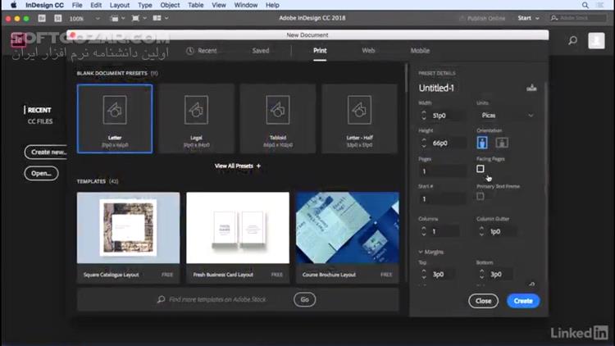615x346 pixels.
Task: Select the Letter - Half preset
Action: tap(359, 118)
